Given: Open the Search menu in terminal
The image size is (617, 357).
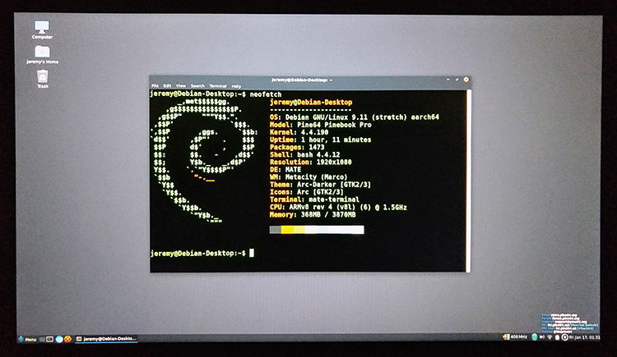Looking at the screenshot, I should pos(197,85).
